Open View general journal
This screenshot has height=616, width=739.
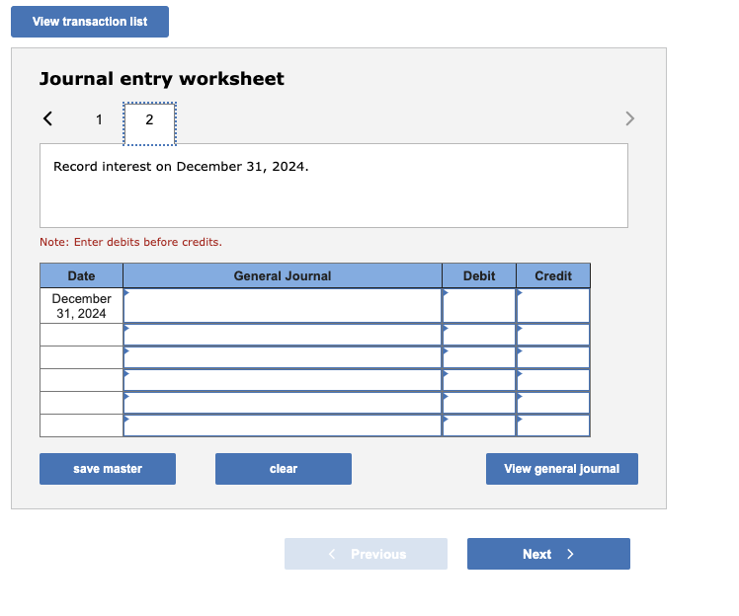click(x=562, y=469)
